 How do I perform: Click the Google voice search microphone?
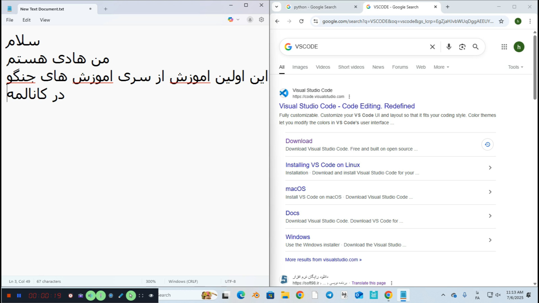[449, 47]
